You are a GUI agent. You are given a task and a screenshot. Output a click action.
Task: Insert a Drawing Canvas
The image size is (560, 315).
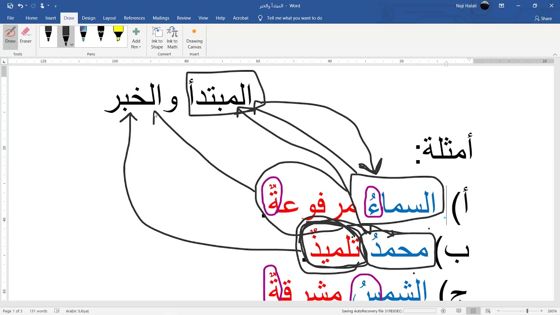[194, 38]
